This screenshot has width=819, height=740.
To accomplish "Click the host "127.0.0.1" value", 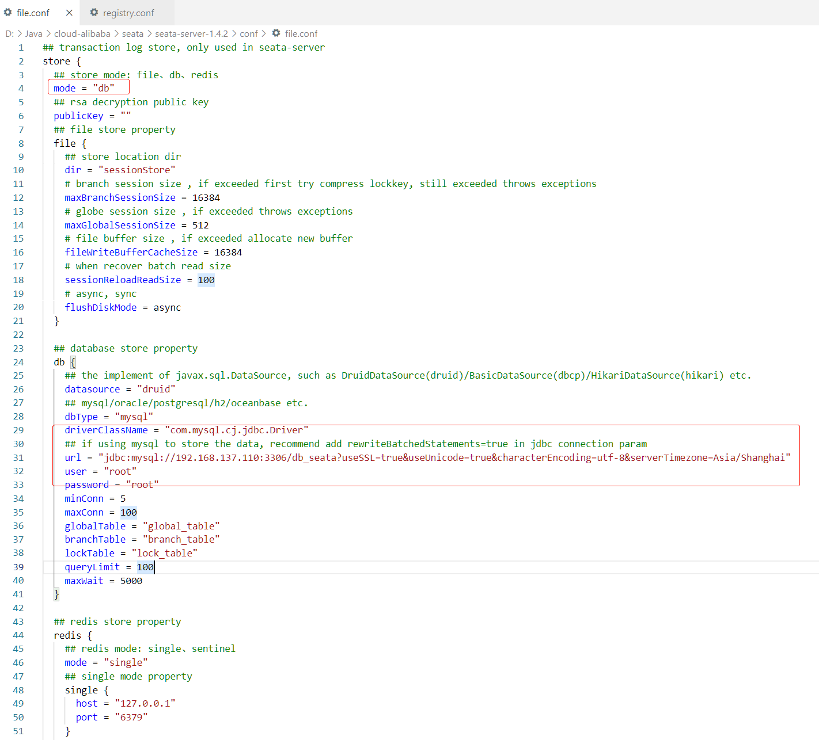I will tap(145, 703).
